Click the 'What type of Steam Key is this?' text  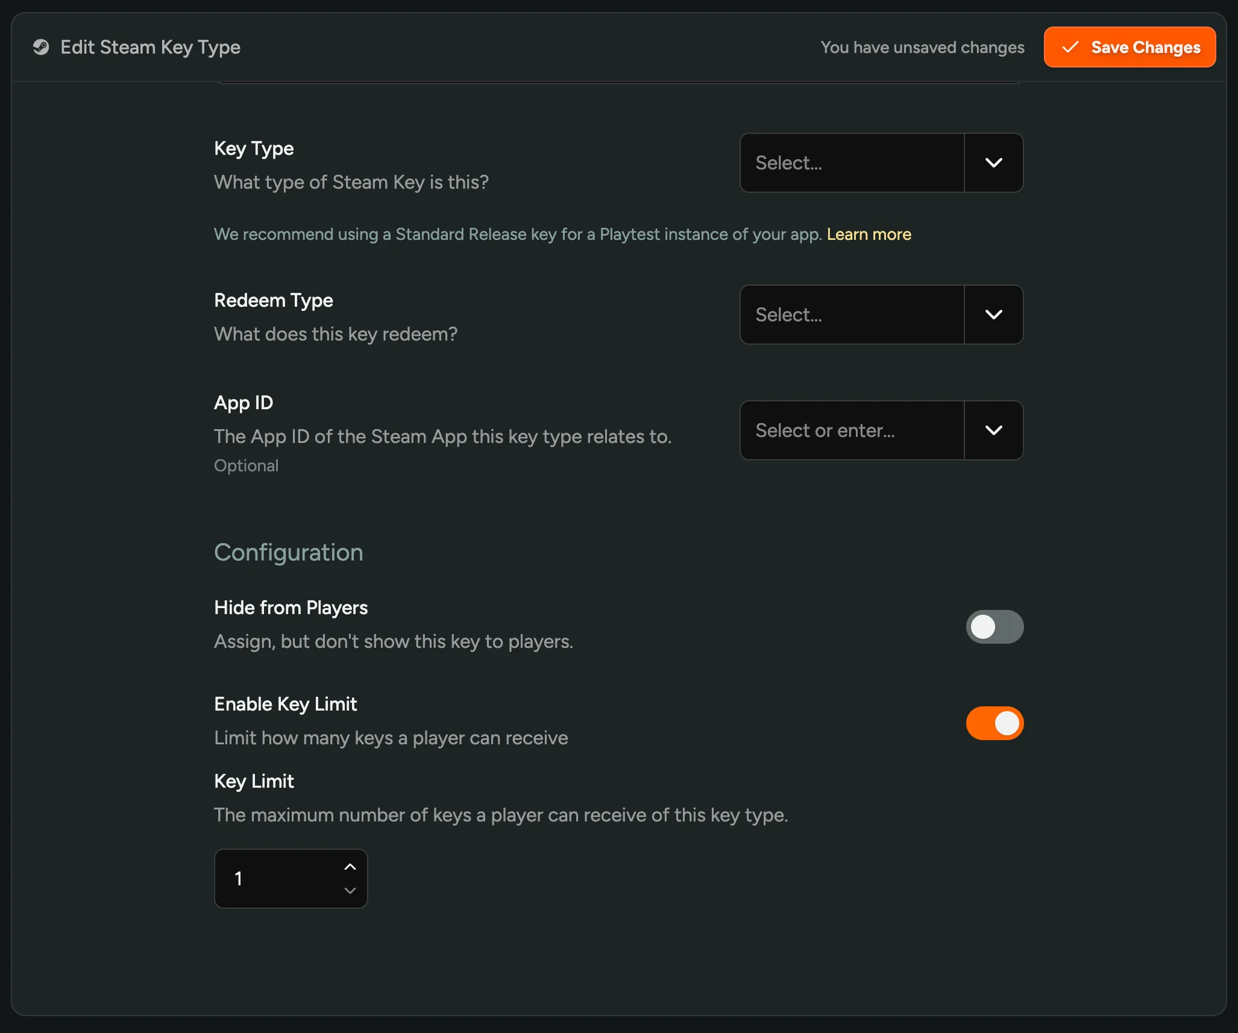coord(351,182)
